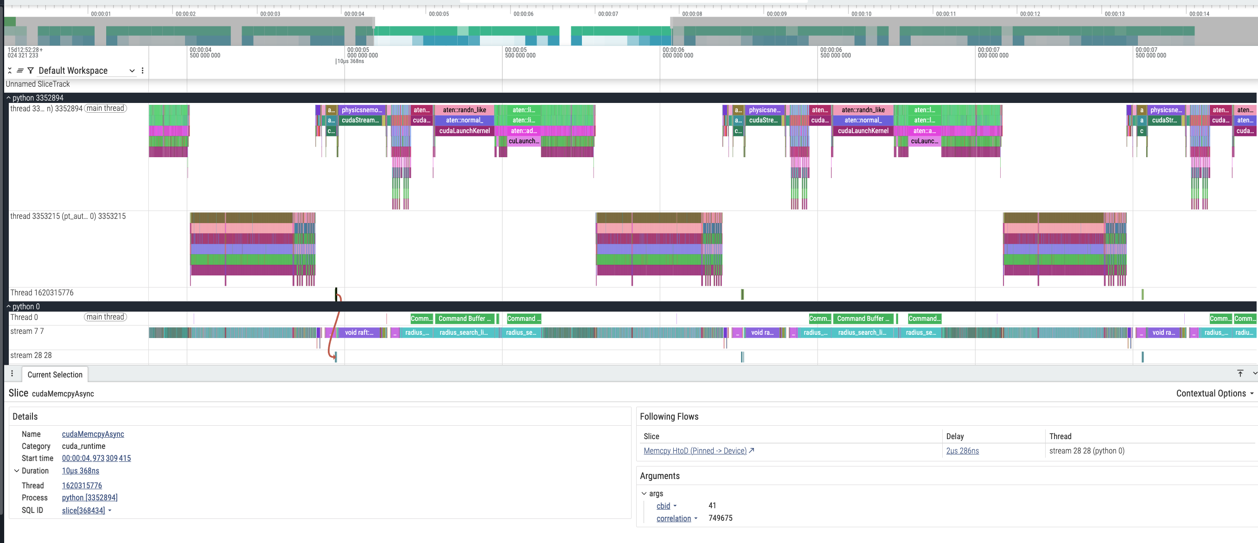Select the aten::randn_like slice on main thread
This screenshot has width=1258, height=543.
(464, 110)
